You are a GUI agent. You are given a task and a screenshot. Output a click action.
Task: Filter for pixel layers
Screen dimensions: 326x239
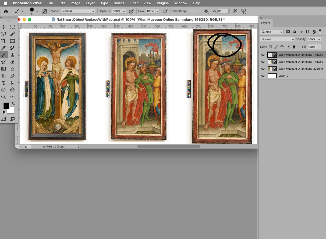pos(288,32)
